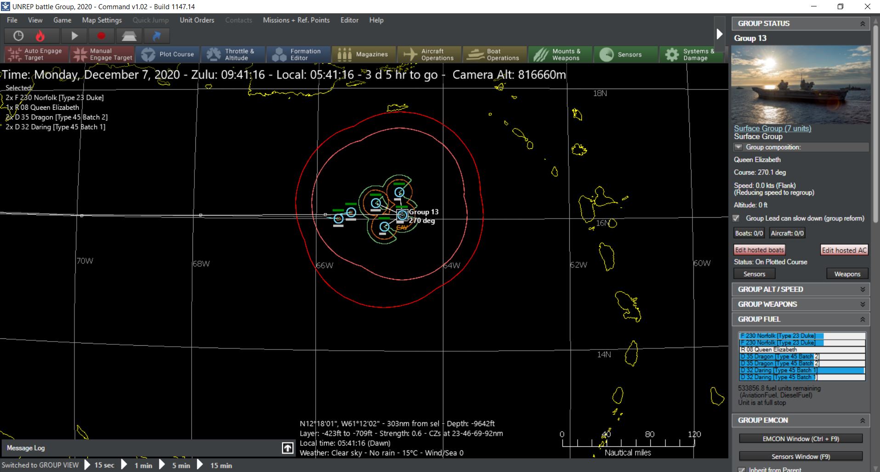Screen dimensions: 880x472
Task: Open the Surface Group (7 units) link
Action: tap(772, 129)
